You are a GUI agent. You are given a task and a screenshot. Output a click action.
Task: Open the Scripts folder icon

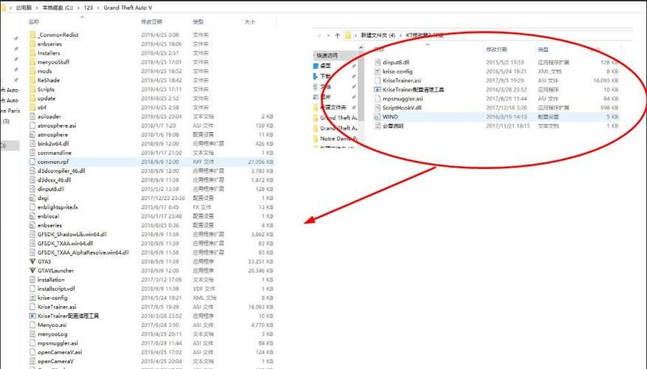[x=32, y=89]
